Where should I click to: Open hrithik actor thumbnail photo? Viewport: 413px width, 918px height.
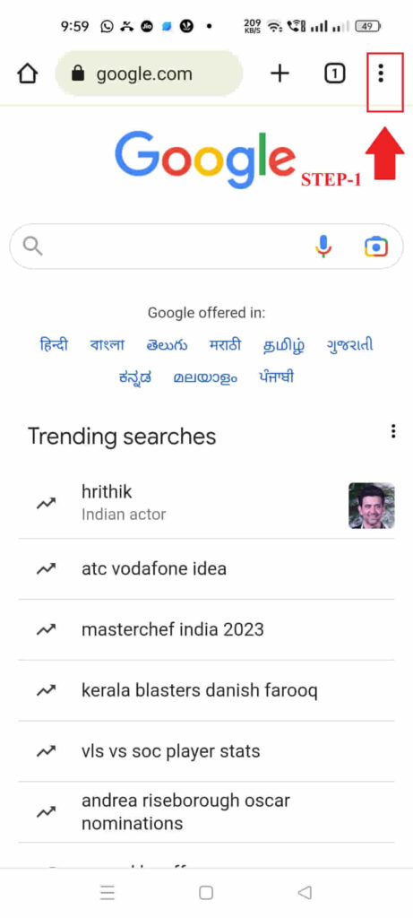click(x=372, y=506)
